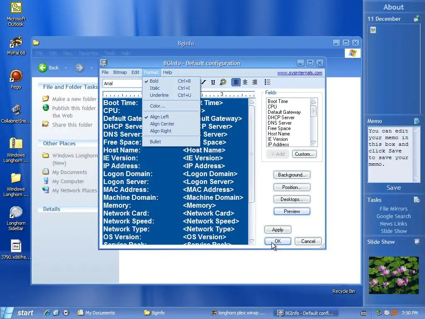This screenshot has width=425, height=319.
Task: Click inside the Memo text box
Action: pyautogui.click(x=390, y=155)
